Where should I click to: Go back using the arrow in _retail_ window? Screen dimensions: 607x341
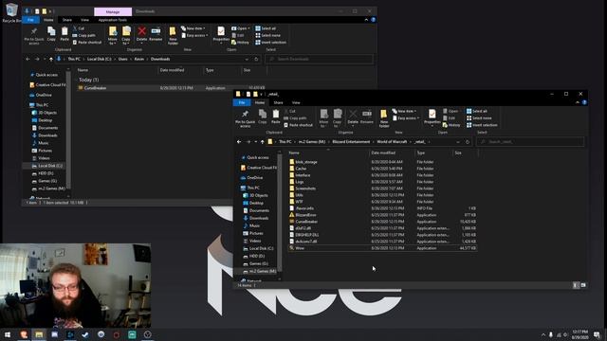(239, 142)
